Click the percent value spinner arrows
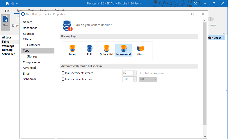Screen dimensions: 228x139 pyautogui.click(x=135, y=73)
